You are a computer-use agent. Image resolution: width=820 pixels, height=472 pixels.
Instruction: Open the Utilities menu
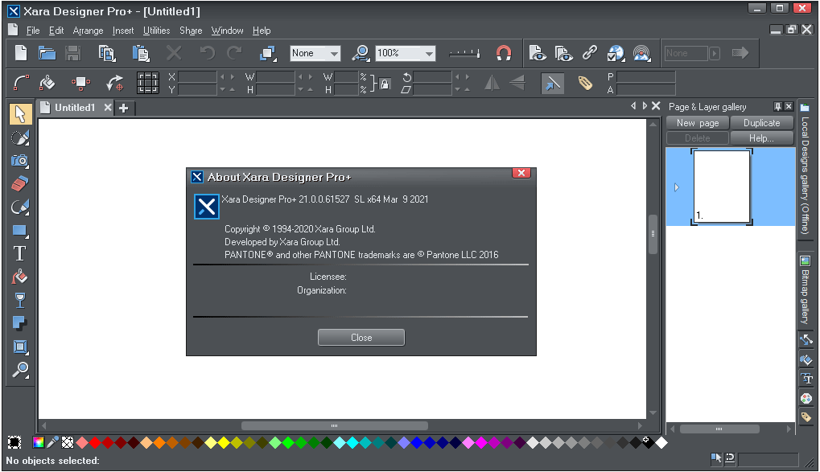coord(156,31)
